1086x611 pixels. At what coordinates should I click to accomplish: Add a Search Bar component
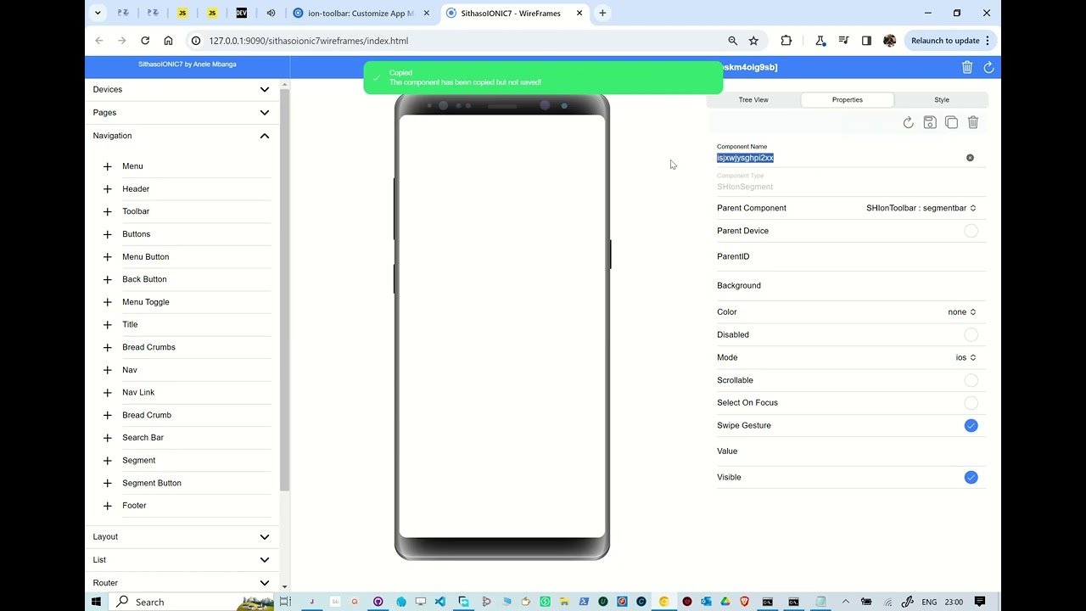pos(108,438)
